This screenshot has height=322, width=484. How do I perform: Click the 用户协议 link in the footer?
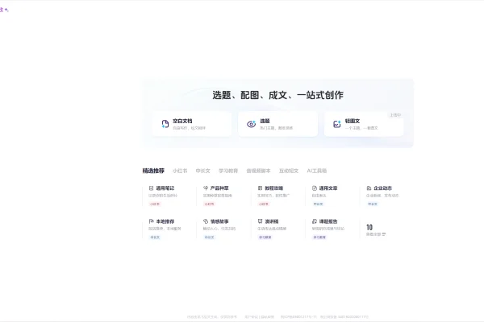point(251,316)
